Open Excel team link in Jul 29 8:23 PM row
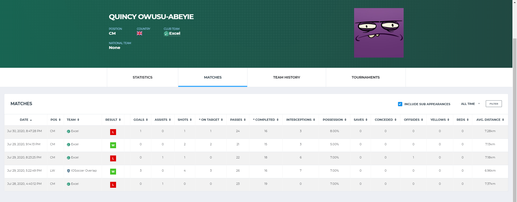 coord(75,158)
